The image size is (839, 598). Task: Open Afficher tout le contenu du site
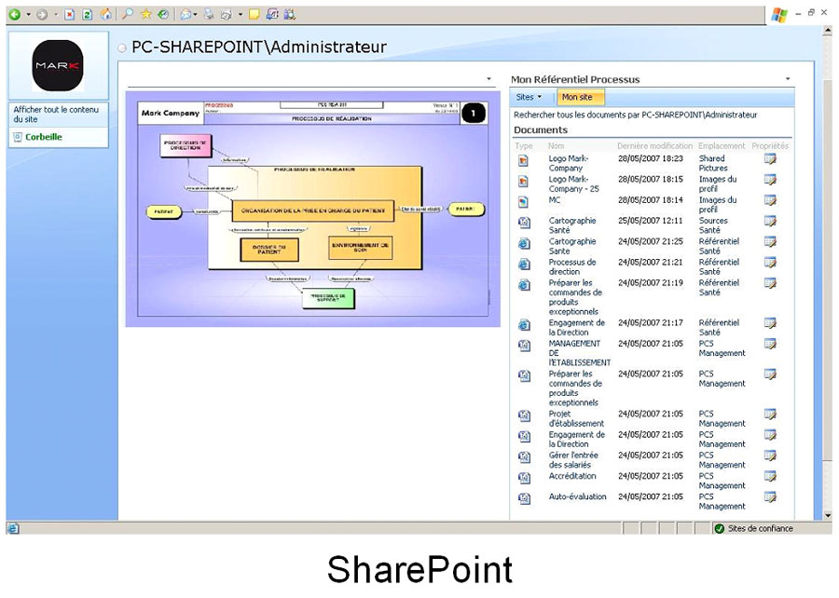click(x=56, y=115)
